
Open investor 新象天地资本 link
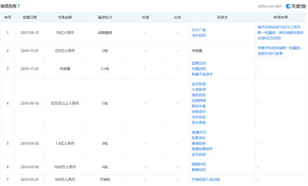pyautogui.click(x=202, y=74)
